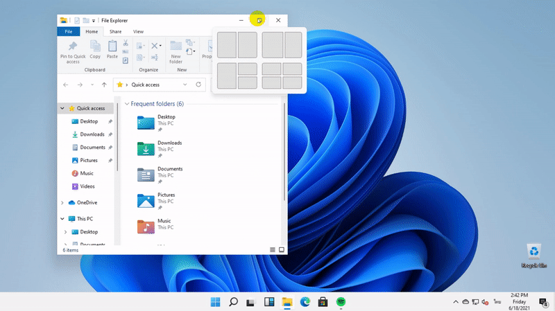Collapse the This PC tree node
This screenshot has width=555, height=311.
(62, 219)
